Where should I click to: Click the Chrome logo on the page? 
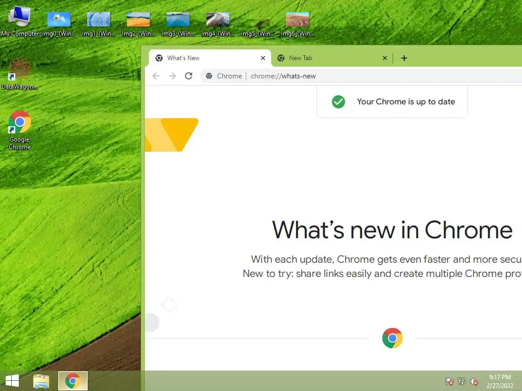tap(392, 338)
